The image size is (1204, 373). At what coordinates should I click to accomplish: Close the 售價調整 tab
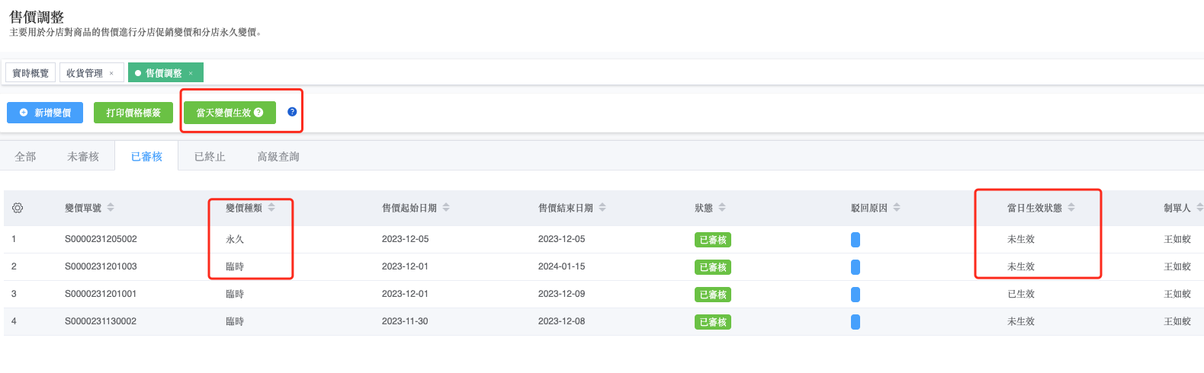click(191, 74)
